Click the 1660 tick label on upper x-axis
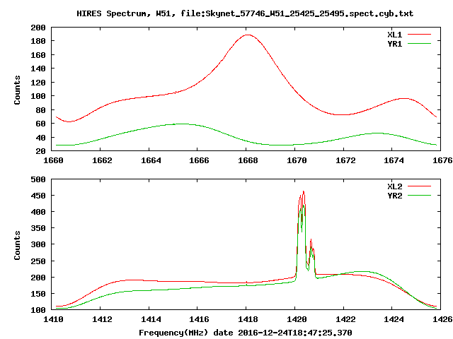Viewport: 453px width, 339px height. (x=53, y=160)
